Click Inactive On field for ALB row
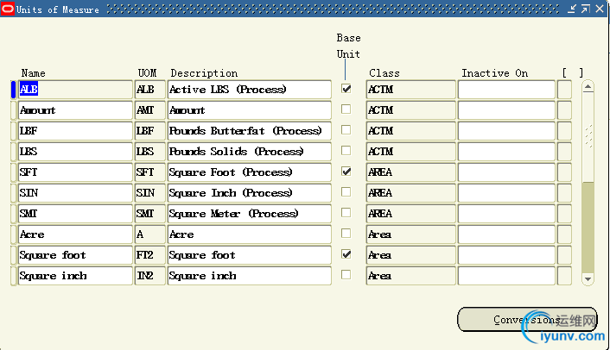Screen dimensions: 610x350 pyautogui.click(x=506, y=90)
